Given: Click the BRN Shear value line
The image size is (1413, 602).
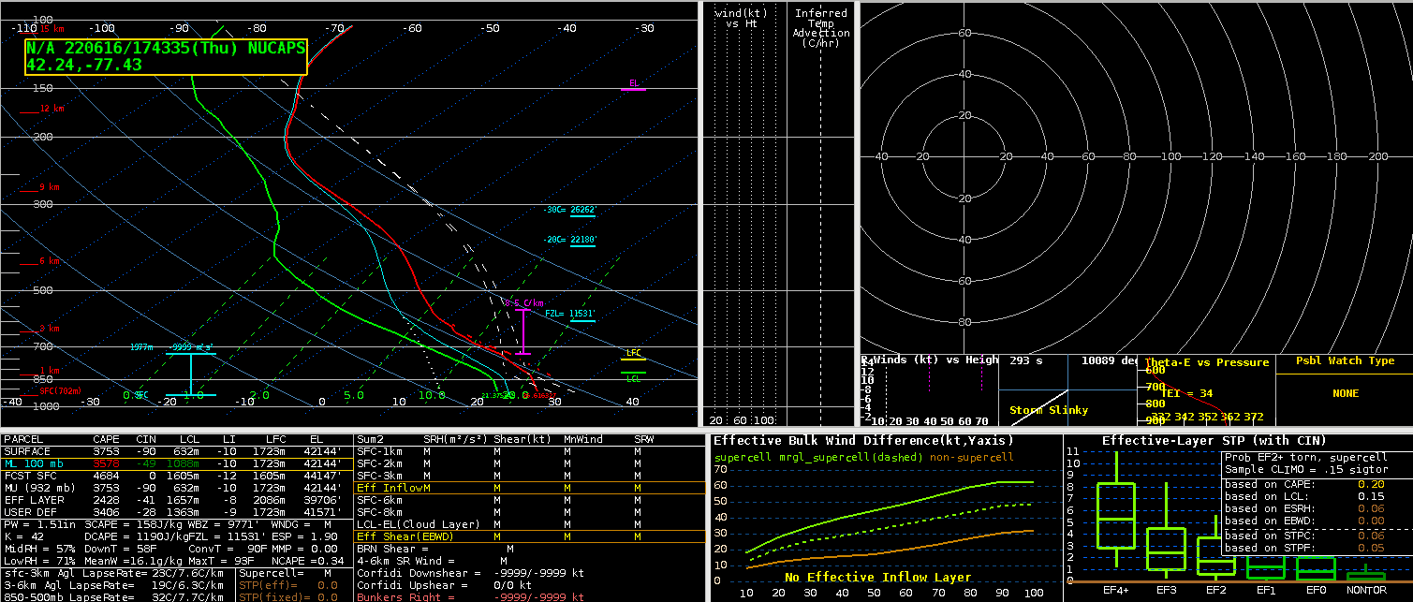Looking at the screenshot, I should tap(435, 549).
